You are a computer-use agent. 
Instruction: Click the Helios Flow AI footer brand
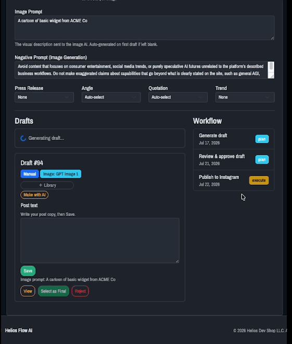tap(19, 330)
